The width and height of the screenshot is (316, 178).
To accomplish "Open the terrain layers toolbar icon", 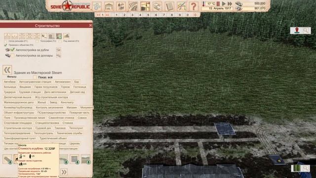I will click(x=157, y=6).
